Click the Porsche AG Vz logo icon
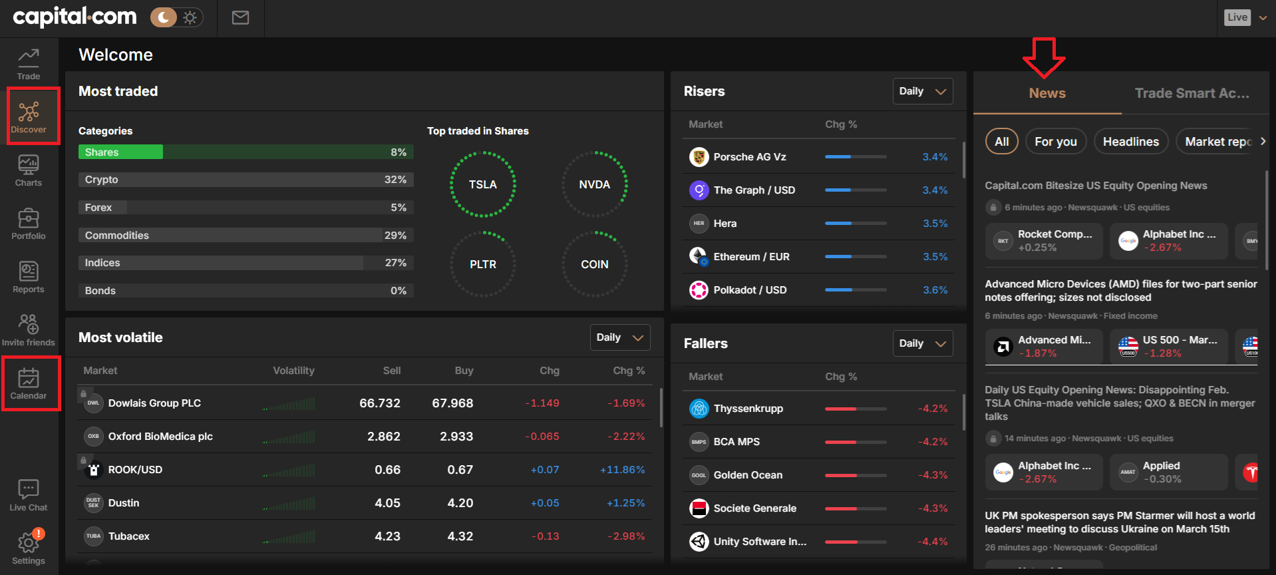This screenshot has height=575, width=1276. pos(699,157)
